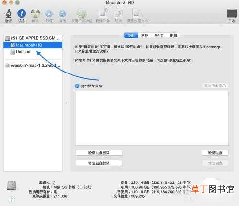Click the APPLE SSD drive icon
239x206 pixels.
tap(7, 38)
